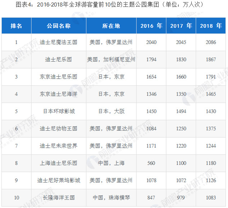Click the value 2045

coord(181,42)
